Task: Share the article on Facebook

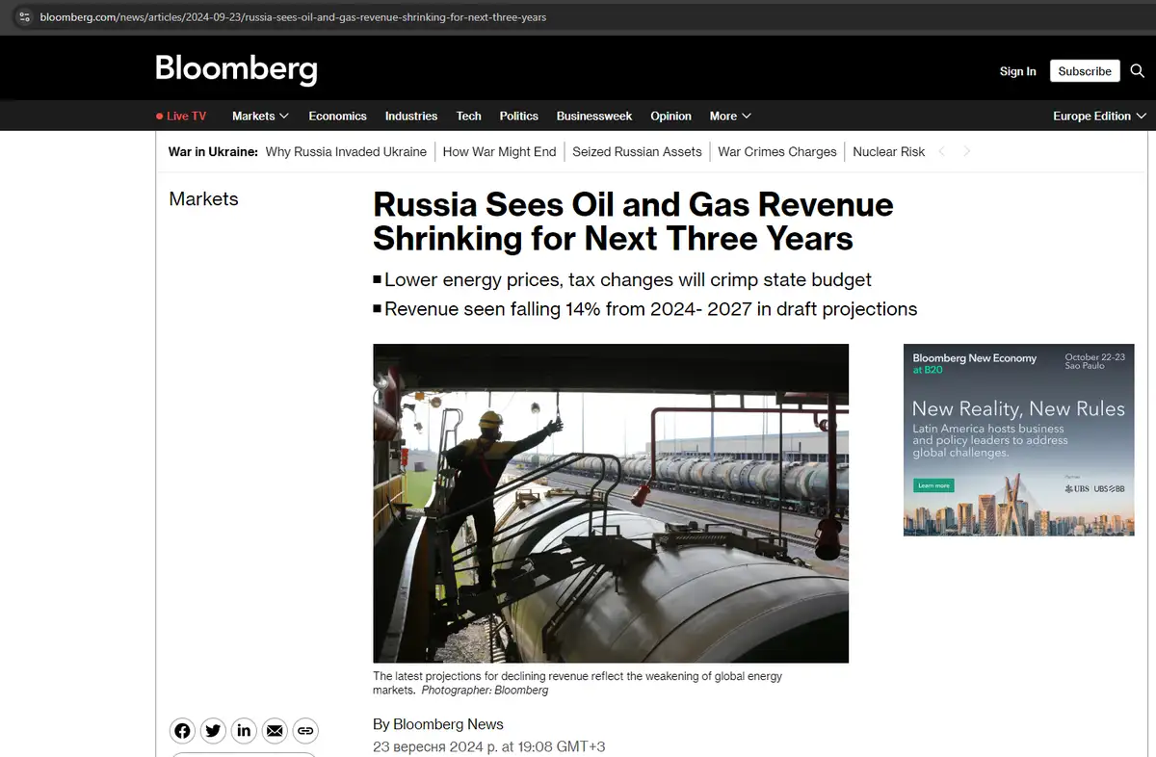Action: click(182, 731)
